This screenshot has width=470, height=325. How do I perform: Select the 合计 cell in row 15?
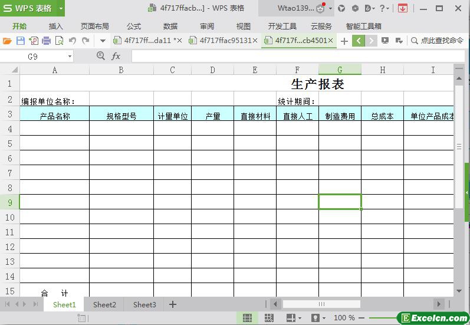click(55, 291)
